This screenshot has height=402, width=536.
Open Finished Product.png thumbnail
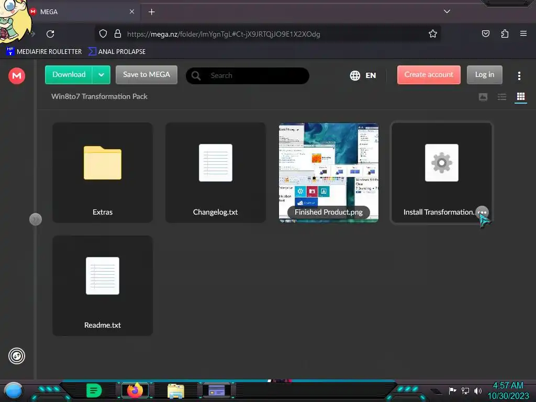point(329,173)
